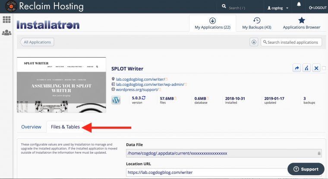Viewport: 328px width, 179px height.
Task: Click the 2019-01-17 updated date
Action: coord(274,99)
